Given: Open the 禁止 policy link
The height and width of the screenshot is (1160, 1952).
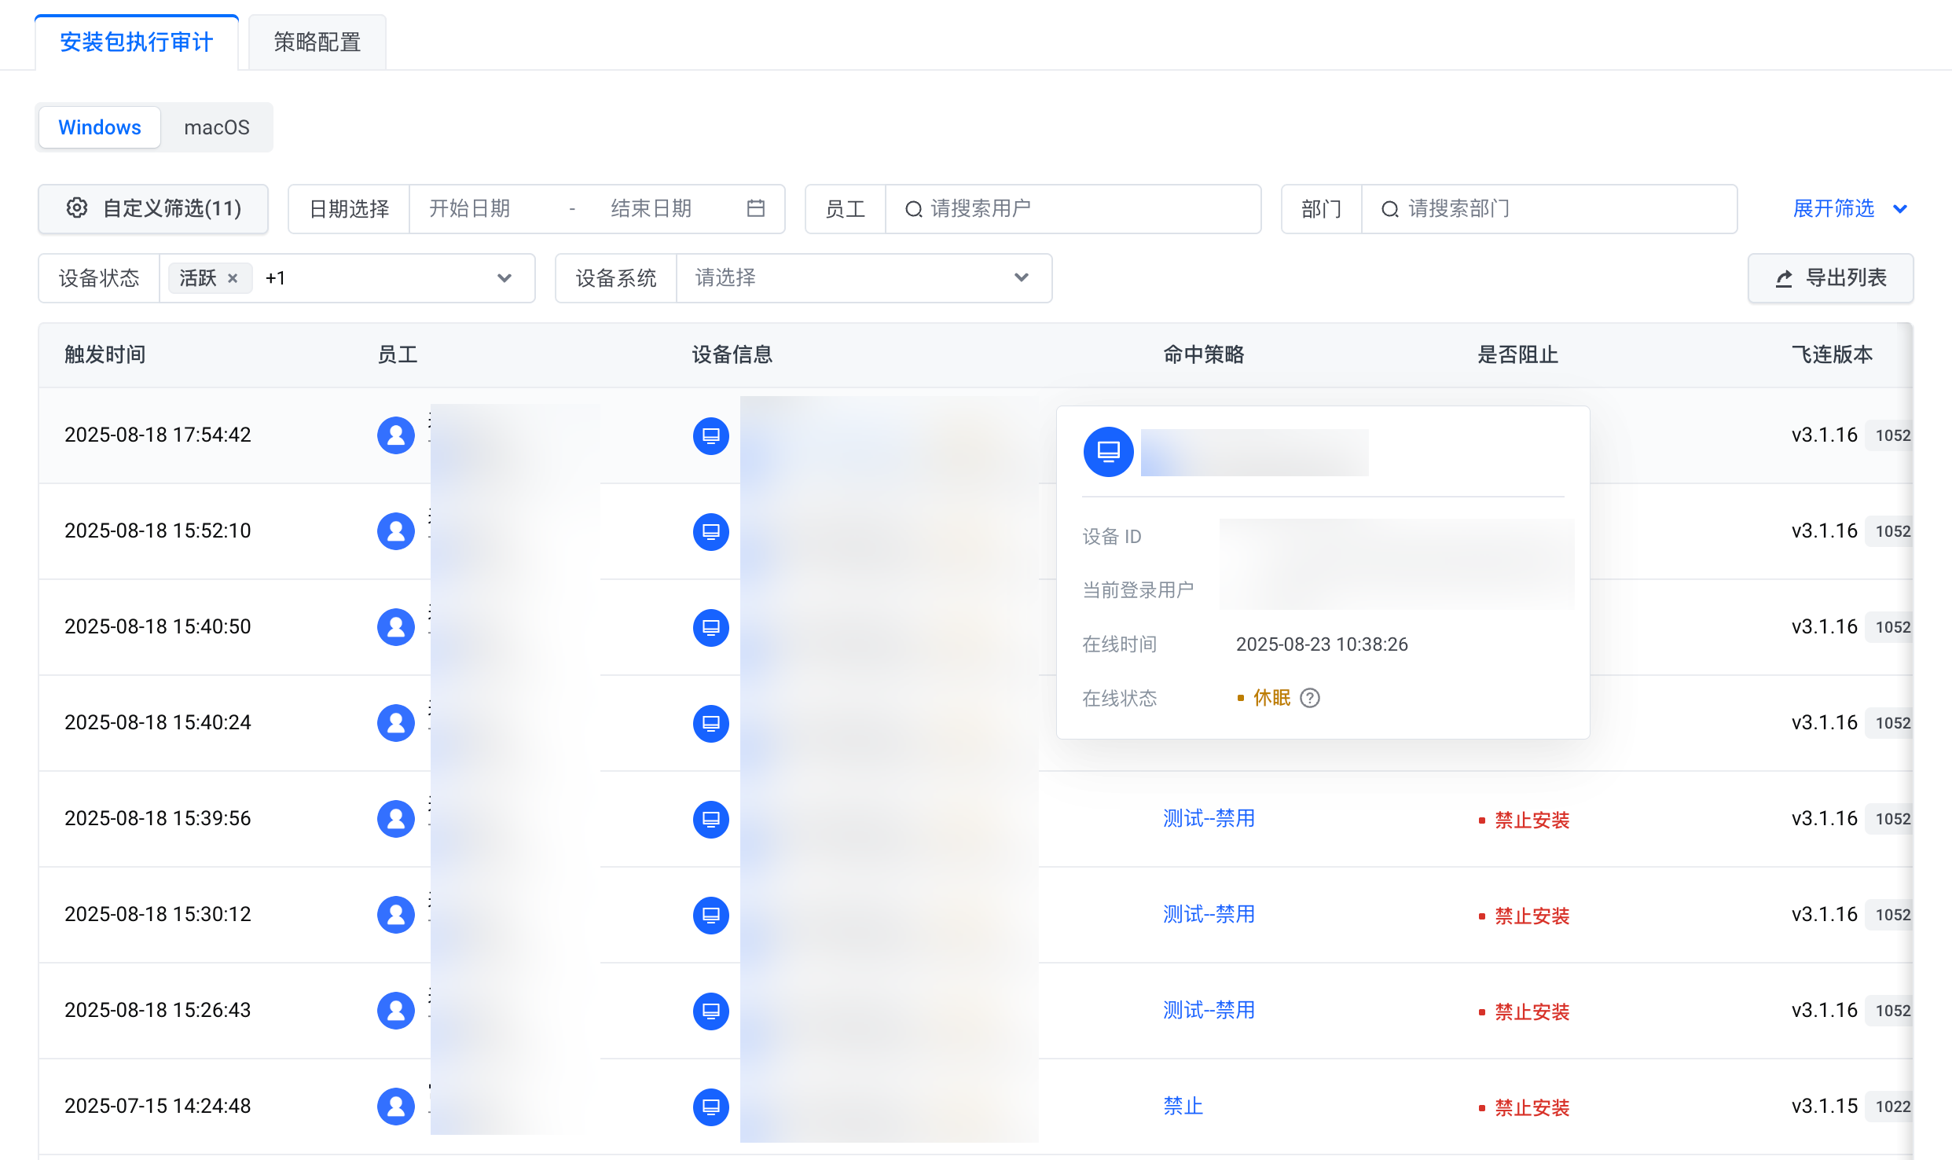Looking at the screenshot, I should (1183, 1107).
